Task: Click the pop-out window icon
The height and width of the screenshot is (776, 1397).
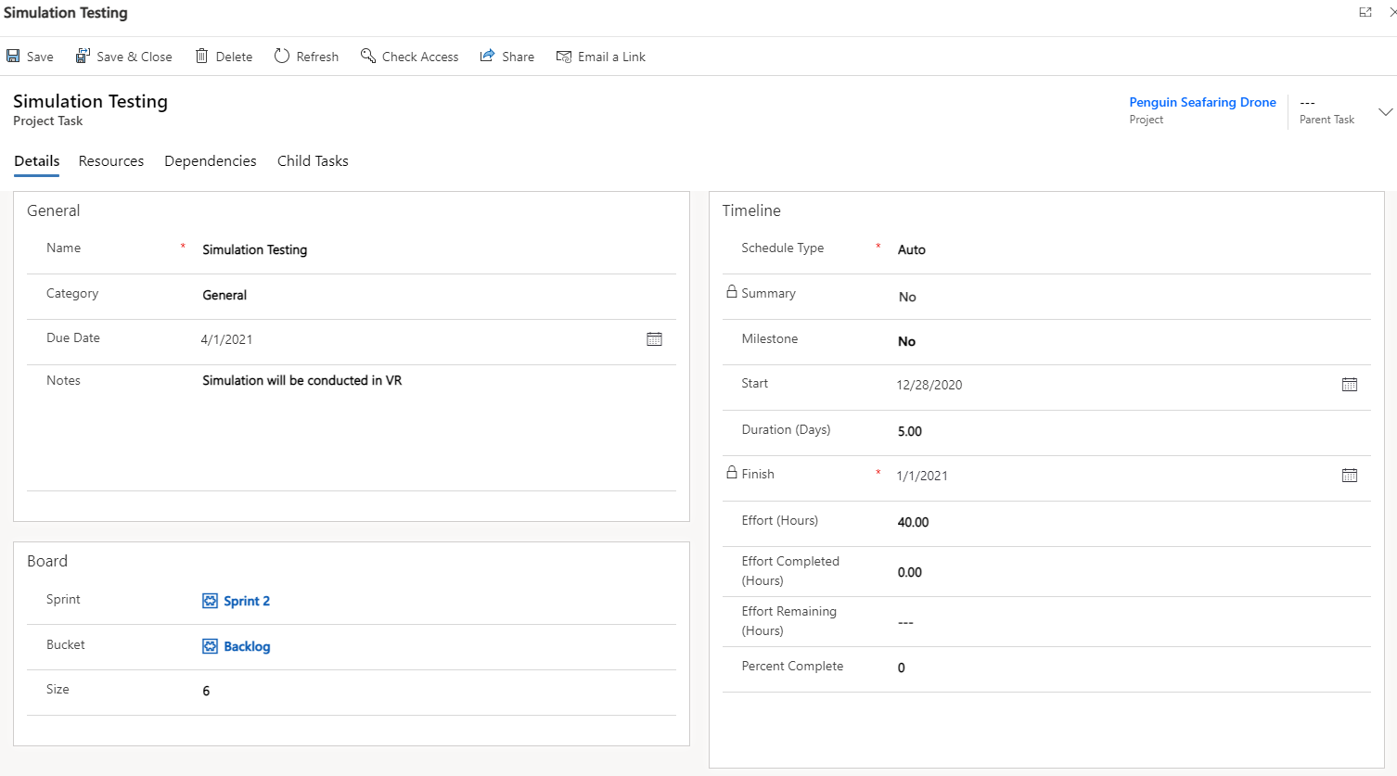Action: (x=1365, y=12)
